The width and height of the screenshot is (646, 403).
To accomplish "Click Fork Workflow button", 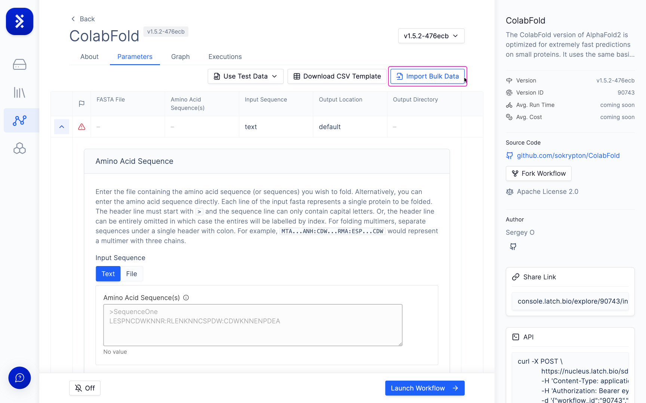I will tap(538, 174).
